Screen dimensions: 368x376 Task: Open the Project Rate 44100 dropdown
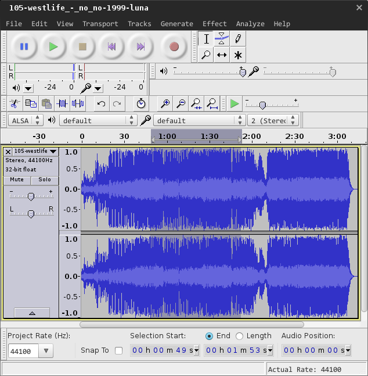click(46, 350)
